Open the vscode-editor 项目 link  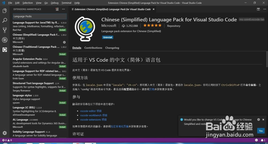click(x=91, y=111)
